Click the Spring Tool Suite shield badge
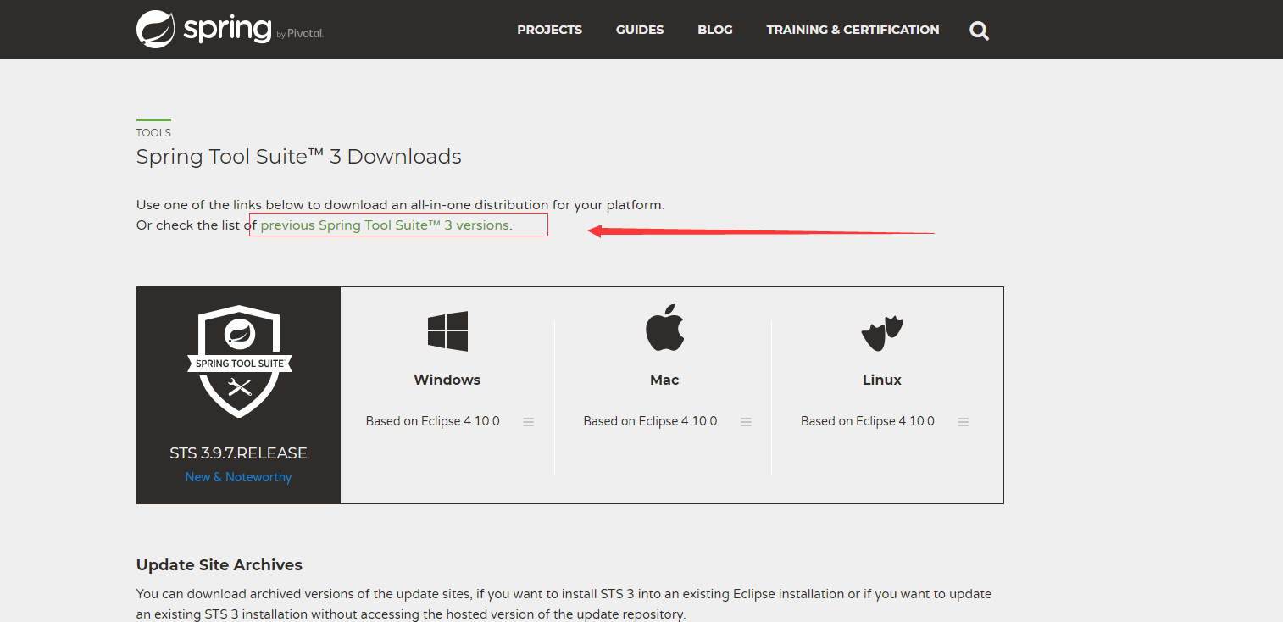1283x622 pixels. [239, 362]
